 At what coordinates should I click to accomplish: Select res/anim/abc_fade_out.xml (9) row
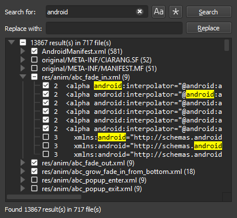tap(88, 163)
